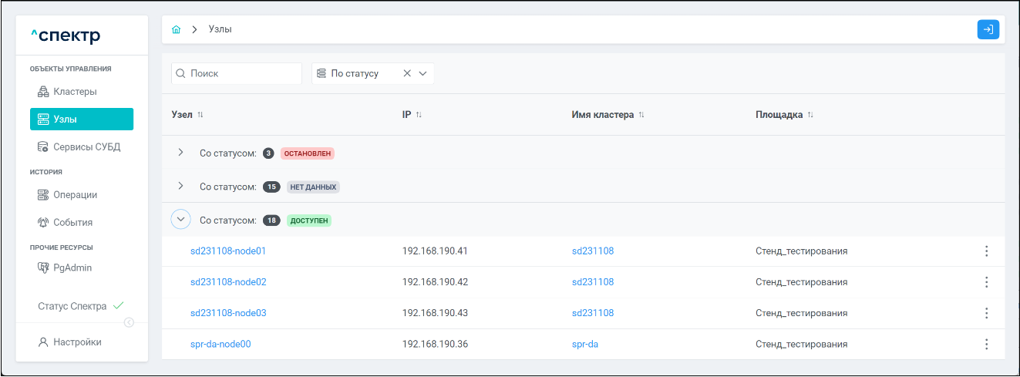Open the По статусу grouping dropdown

422,74
